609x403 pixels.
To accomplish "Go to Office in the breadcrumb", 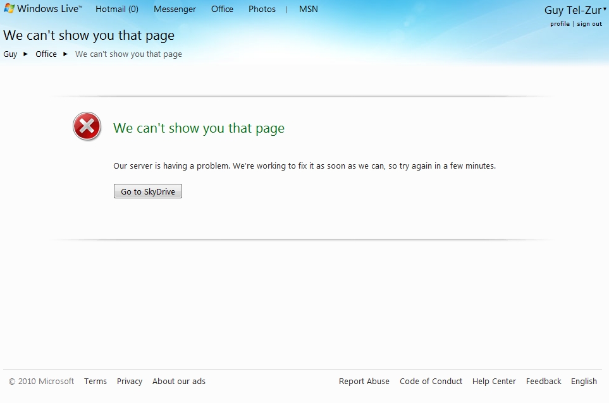I will pyautogui.click(x=46, y=54).
